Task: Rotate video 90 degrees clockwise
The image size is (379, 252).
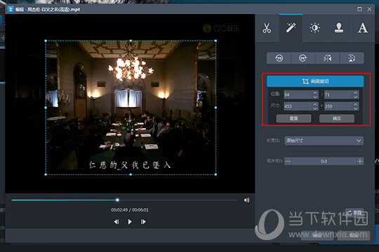Action: (303, 58)
